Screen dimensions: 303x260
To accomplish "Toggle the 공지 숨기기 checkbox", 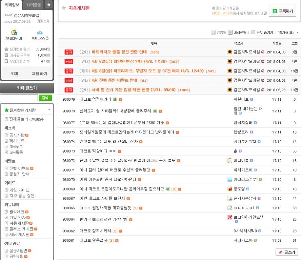I will click(253, 32).
